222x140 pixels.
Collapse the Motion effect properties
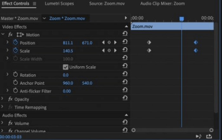pyautogui.click(x=3, y=34)
